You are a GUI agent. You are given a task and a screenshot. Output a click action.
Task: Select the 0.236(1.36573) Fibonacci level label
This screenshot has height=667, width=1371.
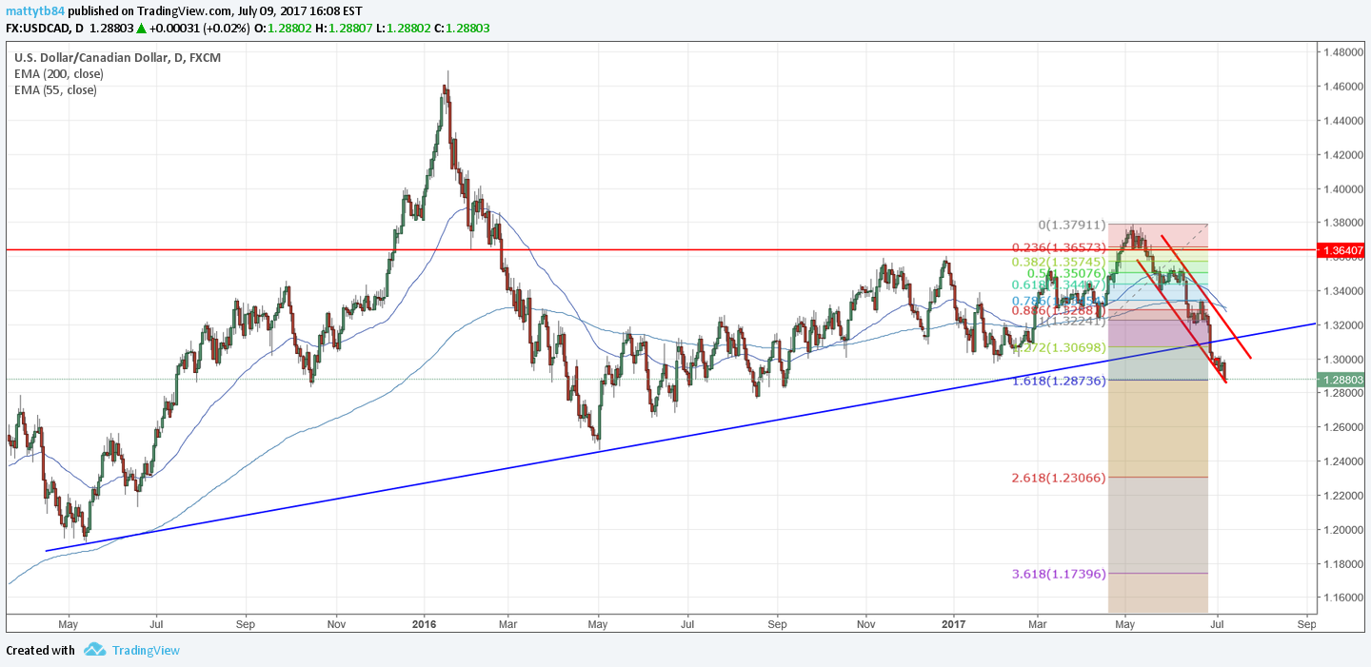click(1059, 246)
